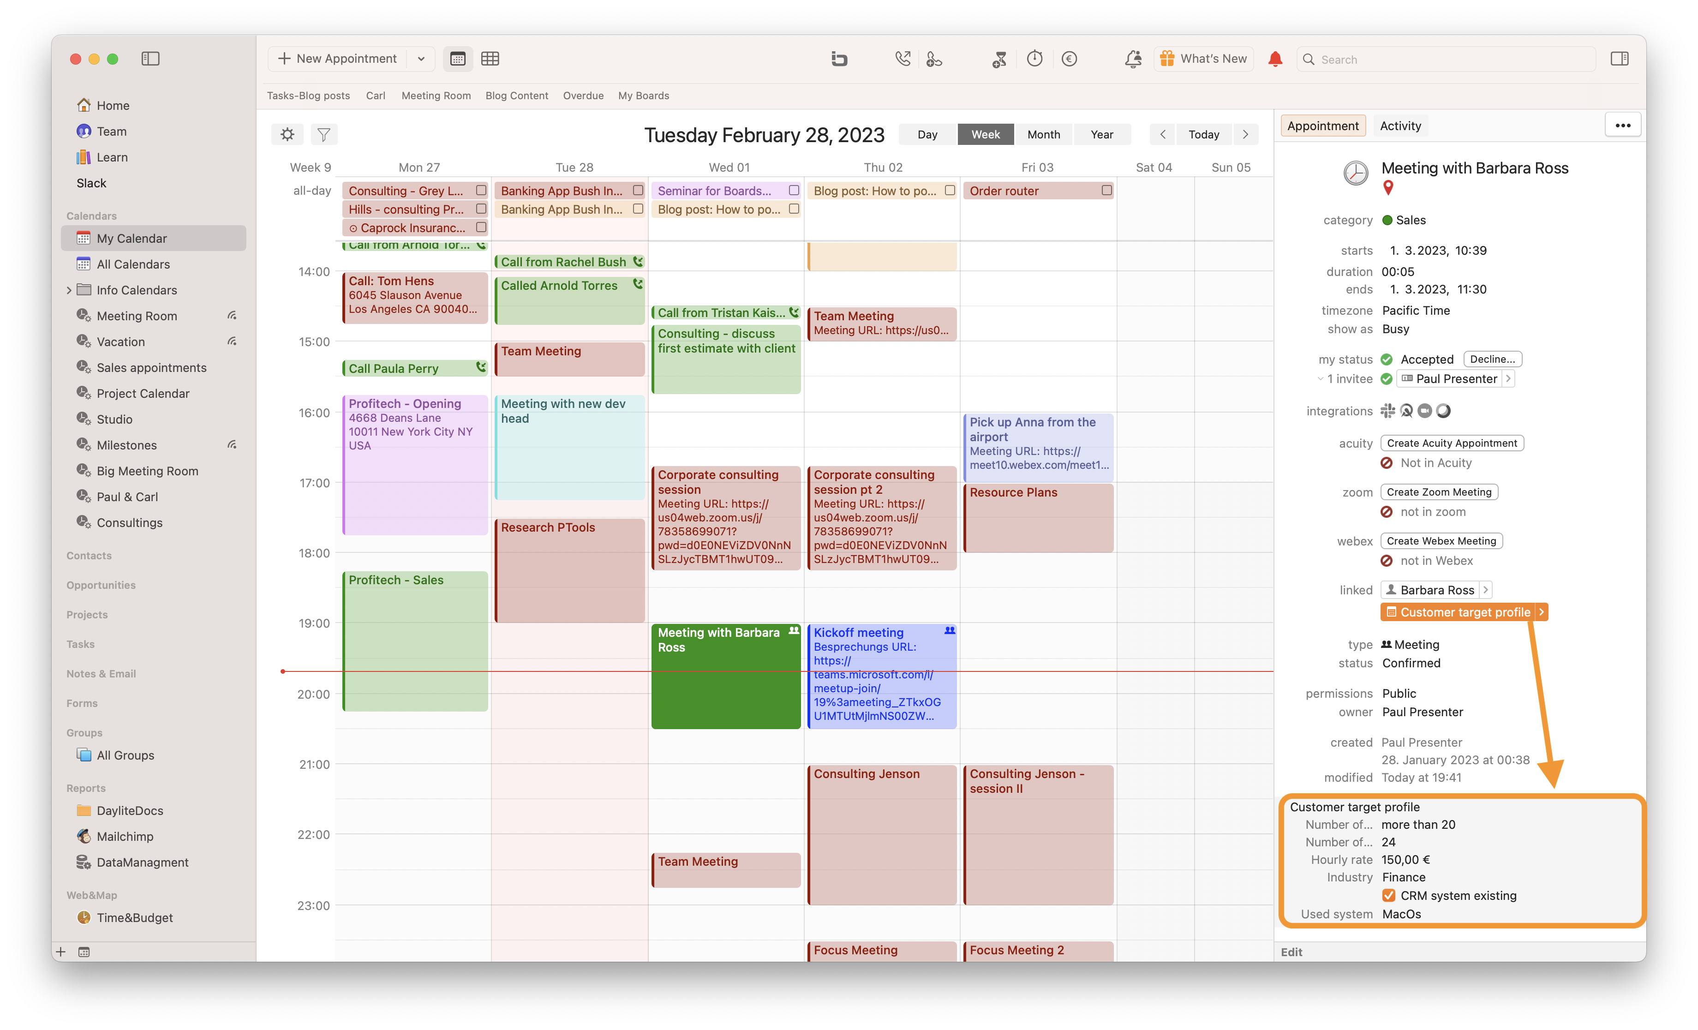Open Tasks-Blog posts favorite
The height and width of the screenshot is (1030, 1698).
click(308, 96)
